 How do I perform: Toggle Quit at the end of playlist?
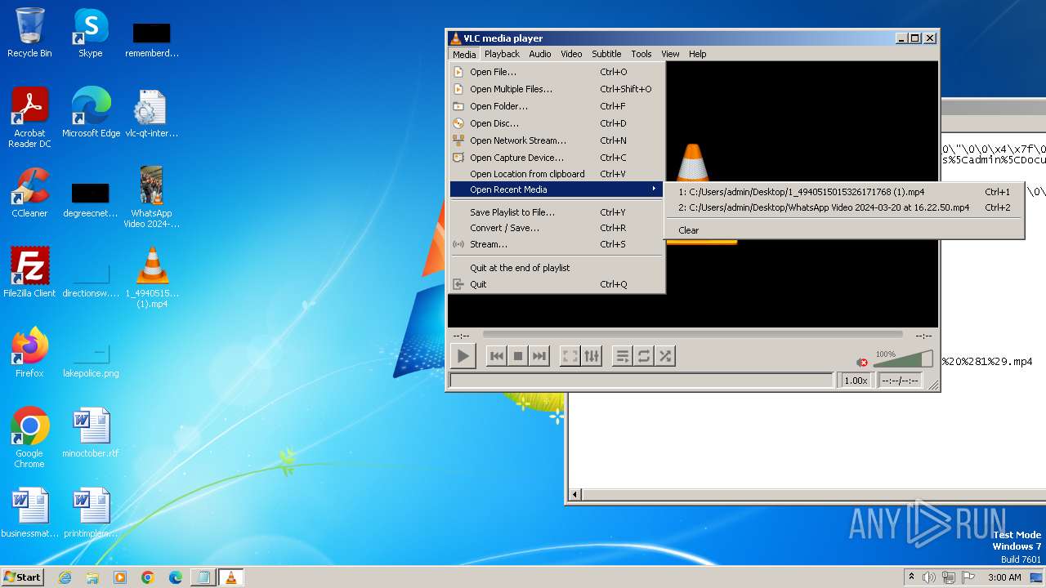coord(558,268)
